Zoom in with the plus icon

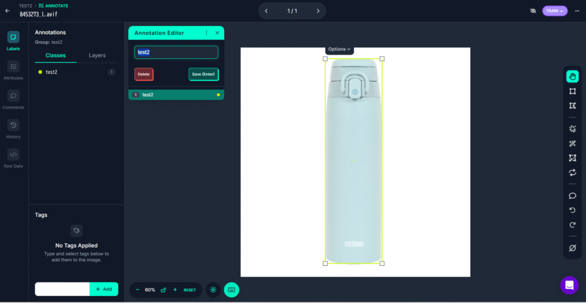coord(175,290)
